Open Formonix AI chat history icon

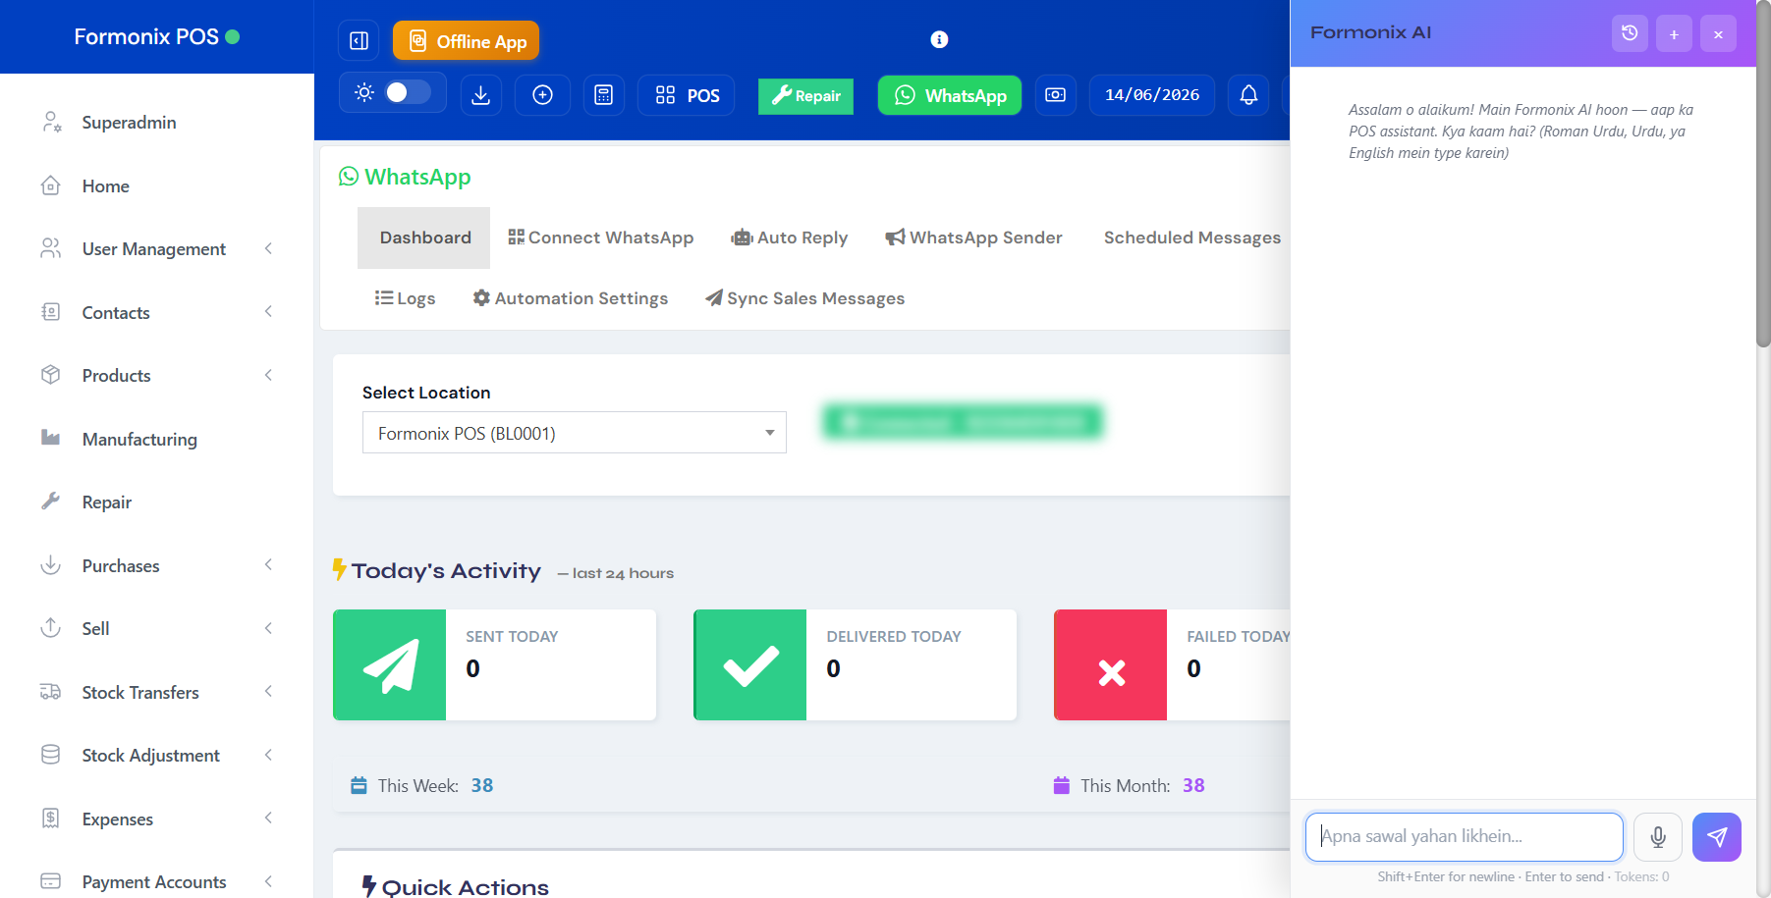pos(1630,33)
